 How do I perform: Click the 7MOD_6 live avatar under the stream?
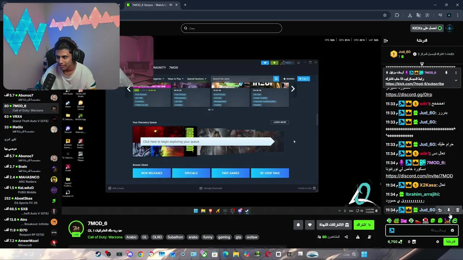click(76, 229)
